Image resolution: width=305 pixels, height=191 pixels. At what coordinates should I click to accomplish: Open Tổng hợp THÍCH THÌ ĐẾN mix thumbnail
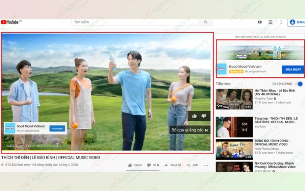[234, 127]
